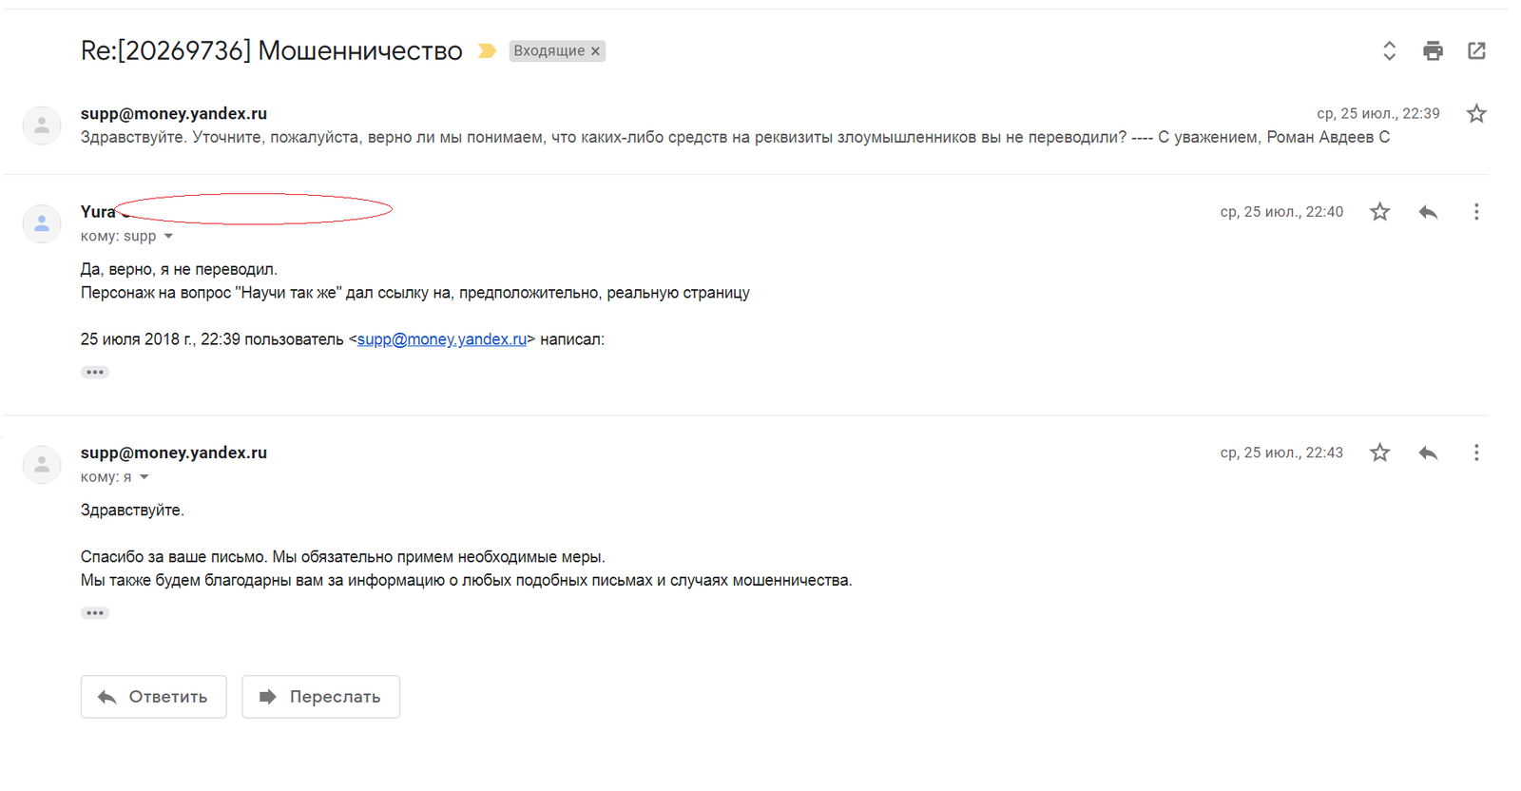This screenshot has height=791, width=1521.
Task: Click the yellow importance marker beside subject
Action: coord(487,51)
